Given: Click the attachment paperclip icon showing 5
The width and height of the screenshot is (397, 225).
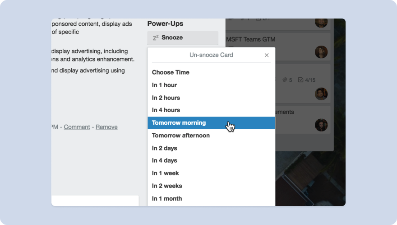Looking at the screenshot, I should pyautogui.click(x=285, y=80).
